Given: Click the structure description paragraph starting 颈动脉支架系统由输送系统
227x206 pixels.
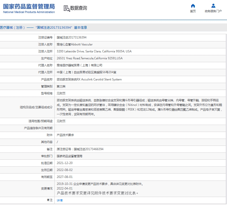Looking at the screenshot, I should point(140,107).
